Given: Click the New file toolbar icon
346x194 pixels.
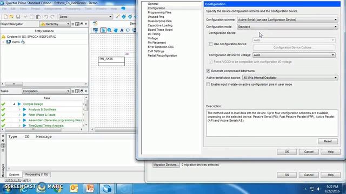Looking at the screenshot, I should click(x=5, y=17).
